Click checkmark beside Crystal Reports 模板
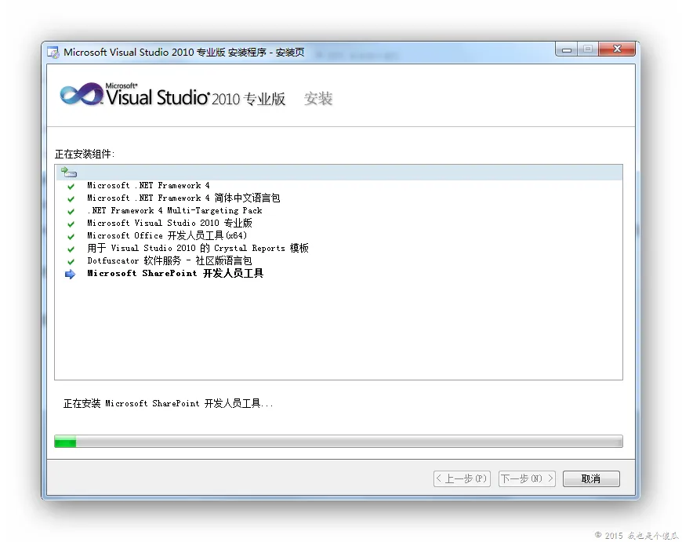Image resolution: width=682 pixels, height=542 pixels. (x=71, y=249)
